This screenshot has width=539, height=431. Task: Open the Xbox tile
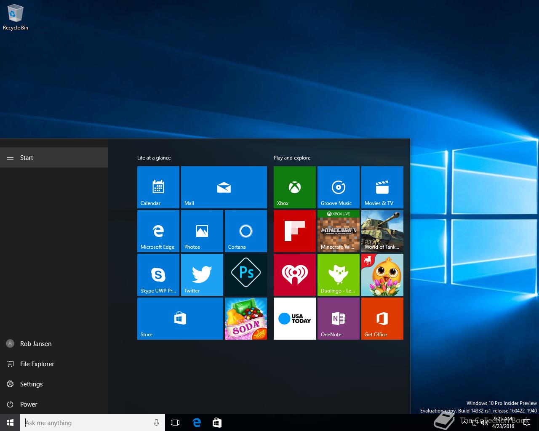(x=295, y=187)
